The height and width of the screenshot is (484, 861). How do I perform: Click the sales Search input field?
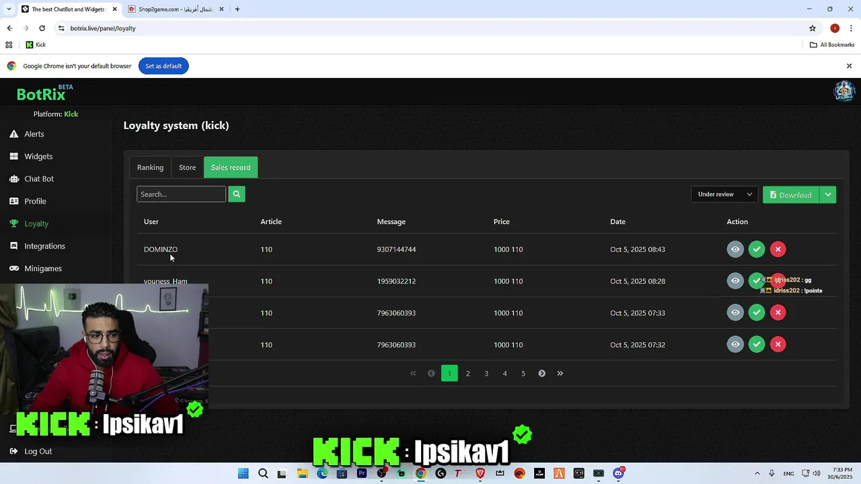pyautogui.click(x=181, y=194)
